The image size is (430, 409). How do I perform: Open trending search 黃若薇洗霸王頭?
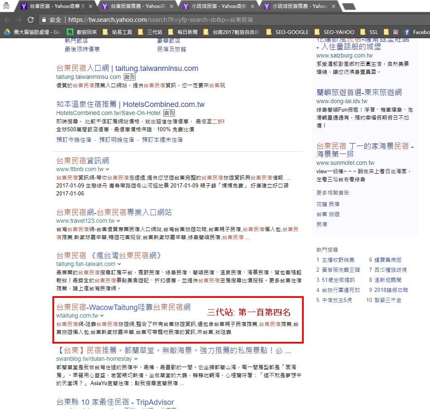[341, 270]
